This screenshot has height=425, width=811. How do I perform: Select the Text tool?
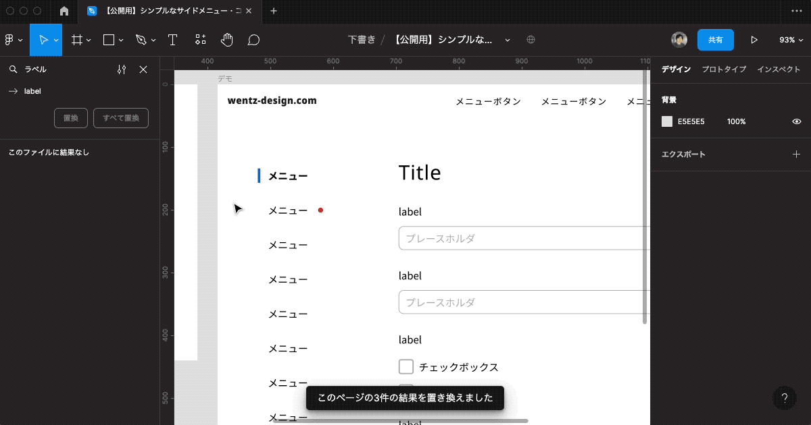pos(172,39)
